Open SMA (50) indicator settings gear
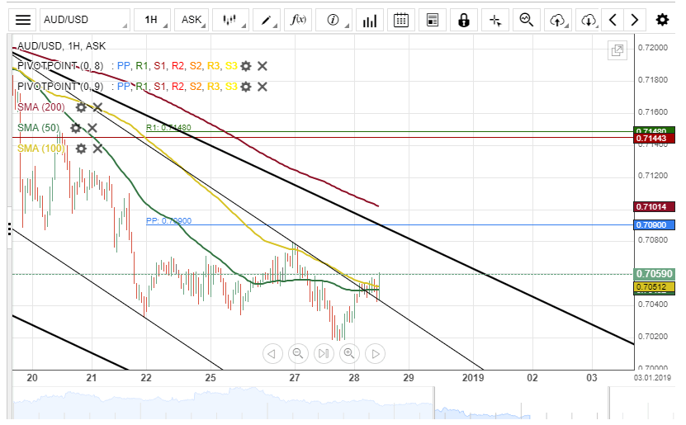Screen dimensions: 686x425 pos(76,128)
